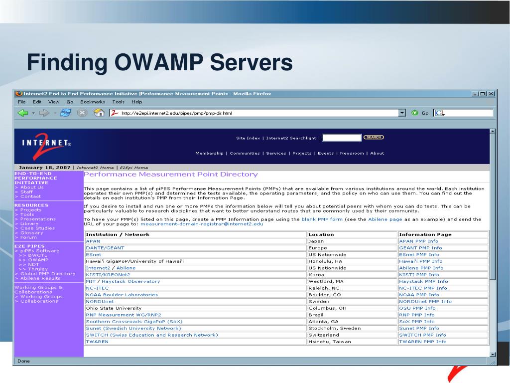This screenshot has height=383, width=510.
Task: Click the Firefox Back arrow
Action: [23, 113]
